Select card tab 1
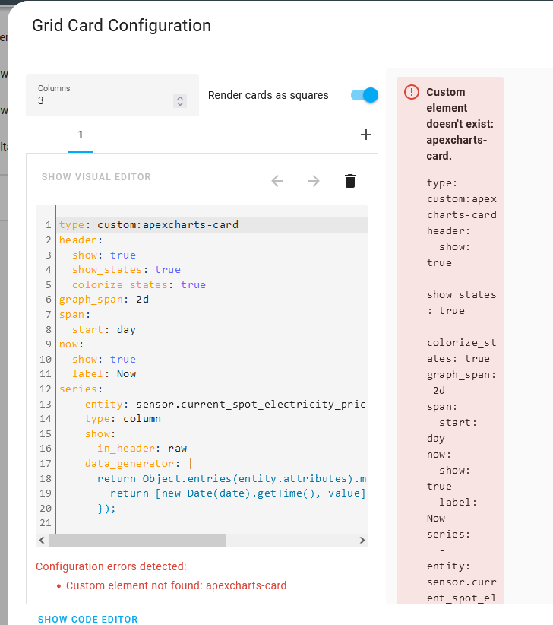The width and height of the screenshot is (553, 625). [80, 134]
